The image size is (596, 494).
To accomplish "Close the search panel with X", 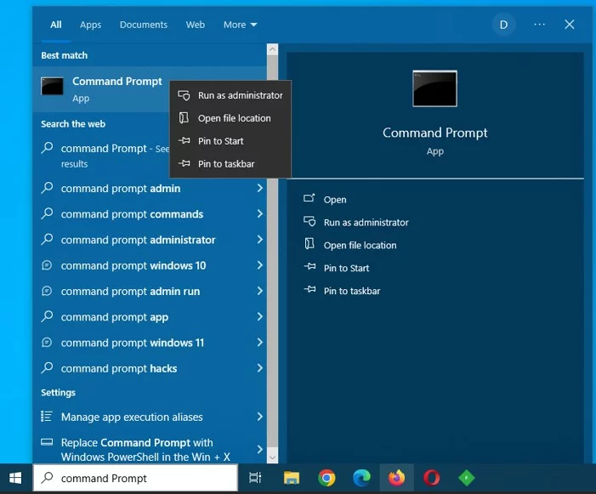I will tap(570, 25).
